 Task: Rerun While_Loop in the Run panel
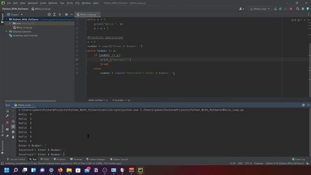click(x=7, y=111)
